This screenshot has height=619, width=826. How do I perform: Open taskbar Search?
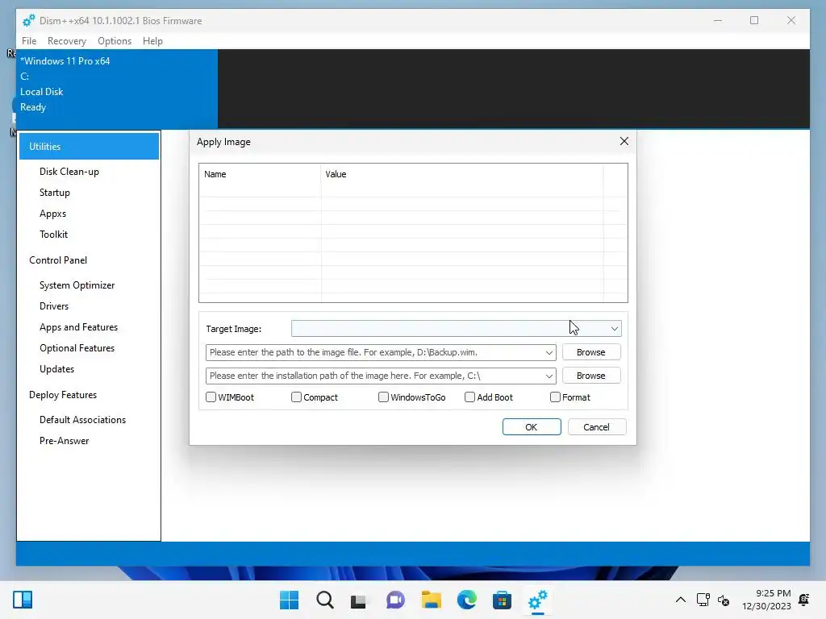(x=324, y=600)
